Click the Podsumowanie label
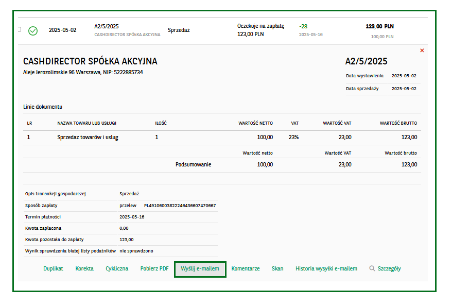Image resolution: width=452 pixels, height=305 pixels. coord(194,164)
